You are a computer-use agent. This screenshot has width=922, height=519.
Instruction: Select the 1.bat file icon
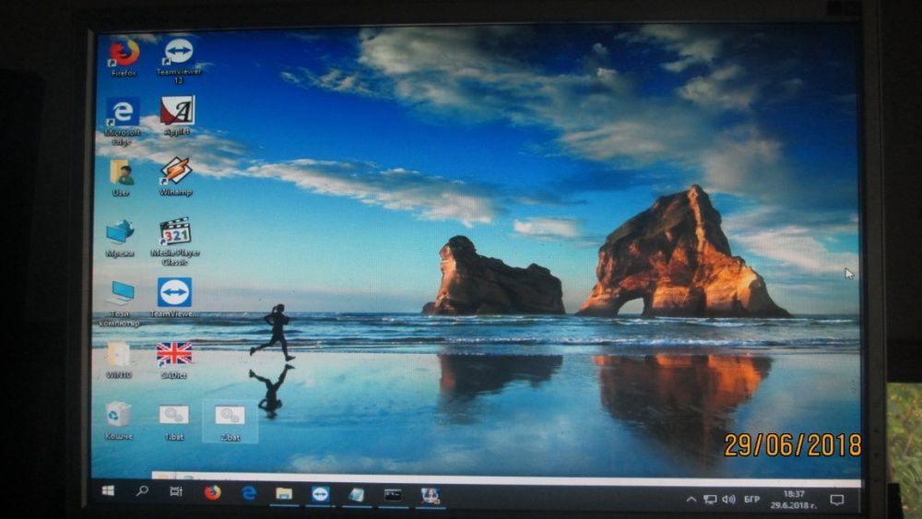(x=174, y=422)
